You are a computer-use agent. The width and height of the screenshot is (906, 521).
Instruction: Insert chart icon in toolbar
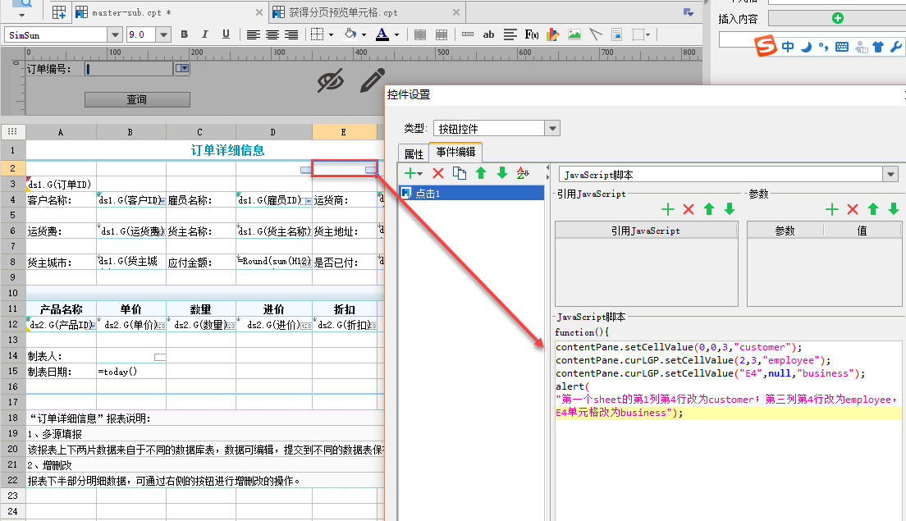click(552, 34)
